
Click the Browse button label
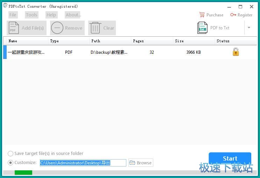[x=144, y=163]
